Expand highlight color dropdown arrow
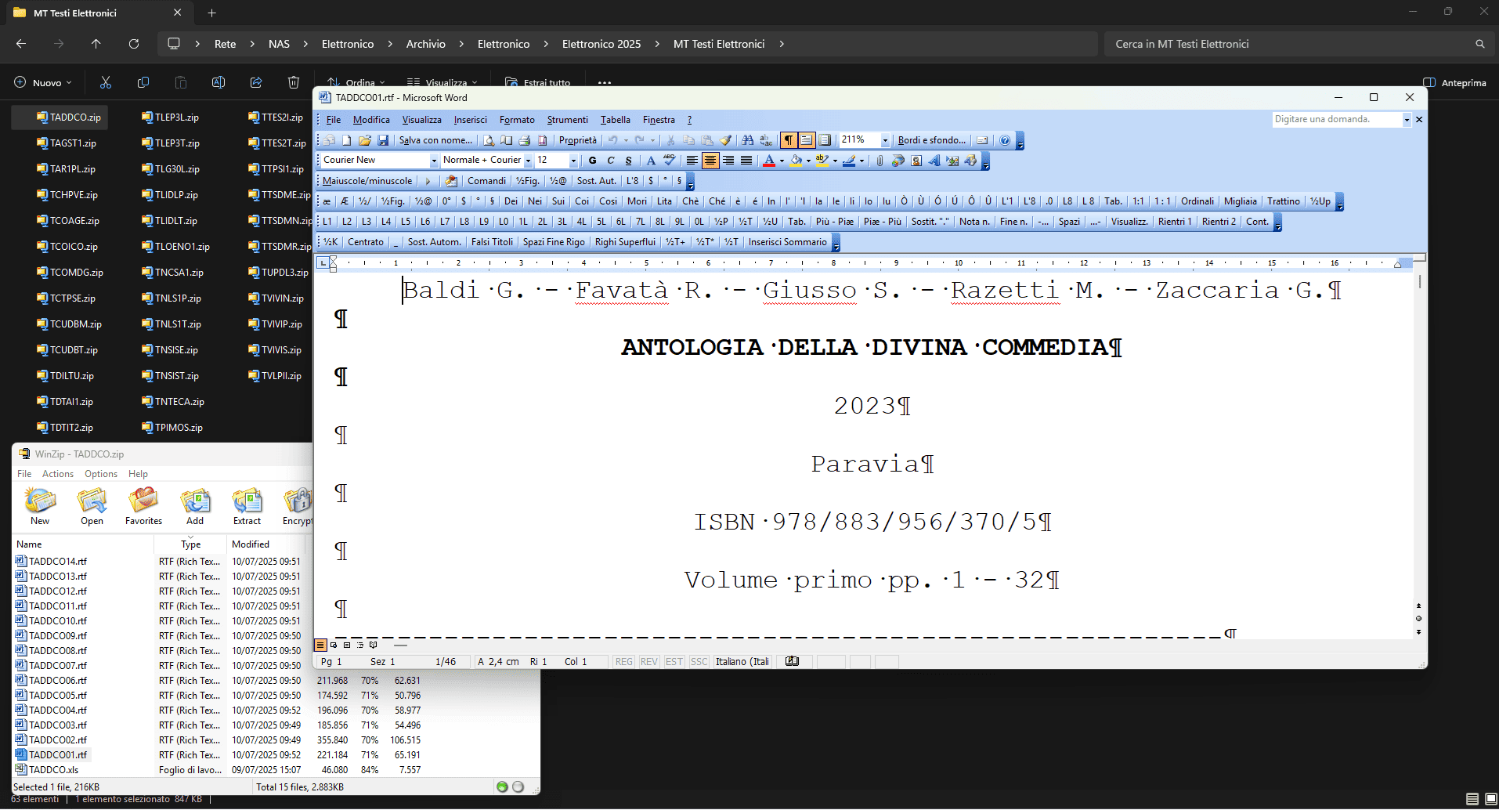The width and height of the screenshot is (1499, 810). coord(835,161)
